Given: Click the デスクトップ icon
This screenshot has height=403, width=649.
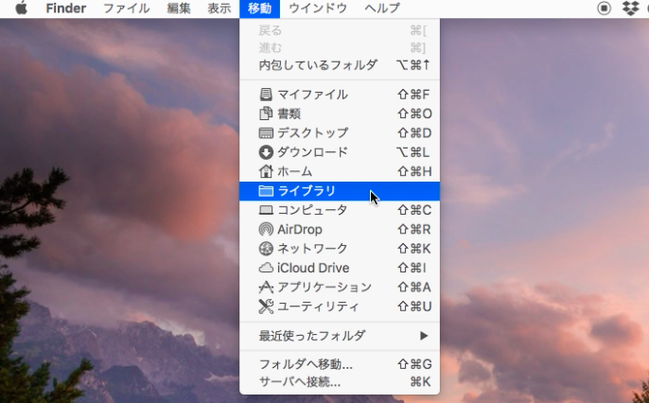Looking at the screenshot, I should click(x=266, y=132).
